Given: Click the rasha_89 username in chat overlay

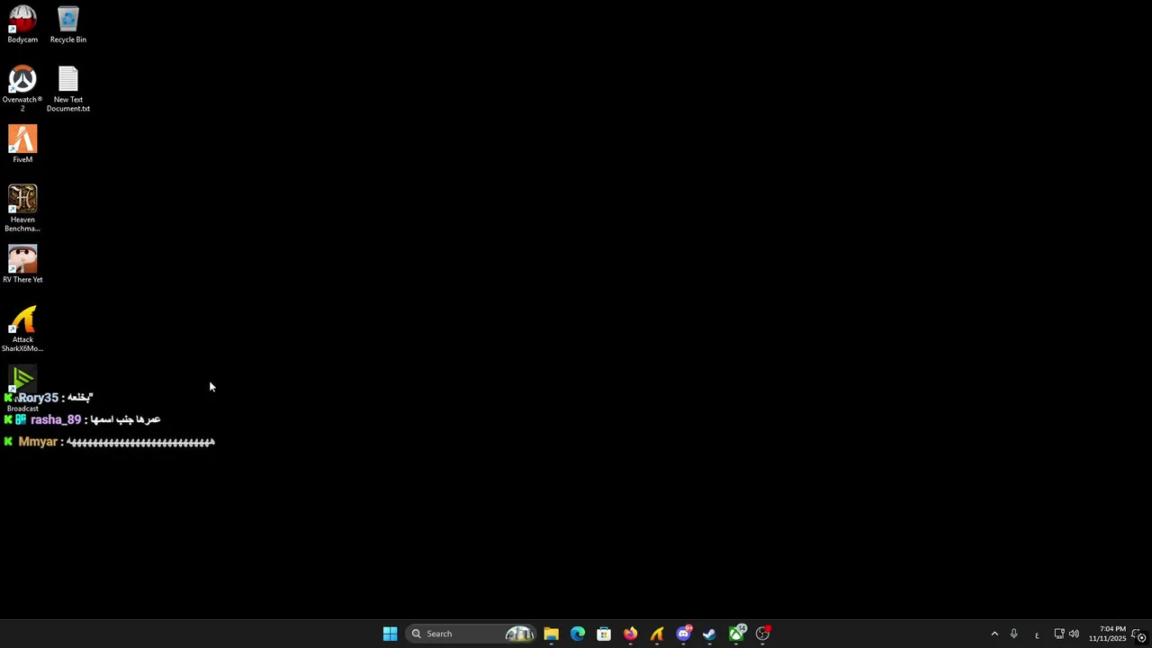Looking at the screenshot, I should point(56,420).
